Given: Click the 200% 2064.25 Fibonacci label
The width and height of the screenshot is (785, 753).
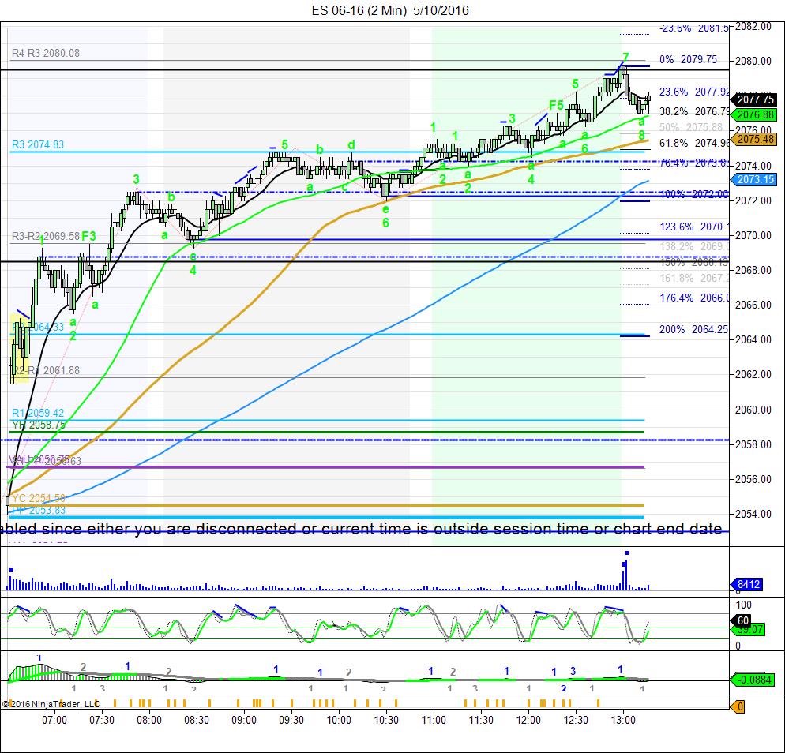Looking at the screenshot, I should coord(693,329).
